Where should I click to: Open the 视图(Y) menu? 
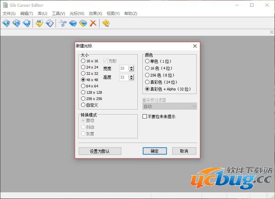pos(113,13)
